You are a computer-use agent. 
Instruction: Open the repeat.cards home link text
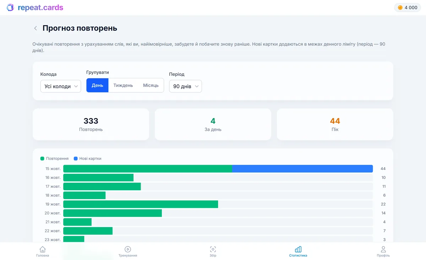40,7
